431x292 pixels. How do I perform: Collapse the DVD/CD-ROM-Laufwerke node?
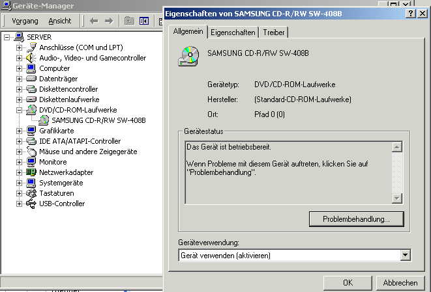[x=19, y=110]
